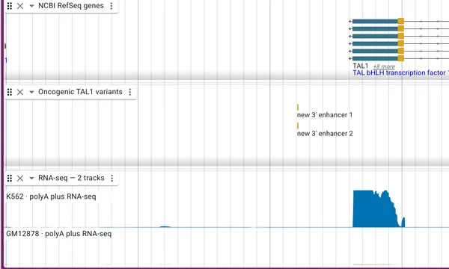449x269 pixels.
Task: Open Oncogenic TAL1 variants track options menu
Action: [130, 92]
